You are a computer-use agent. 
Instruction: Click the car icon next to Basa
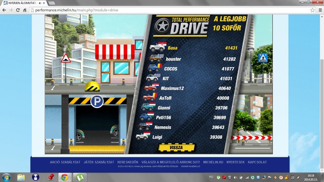157,48
